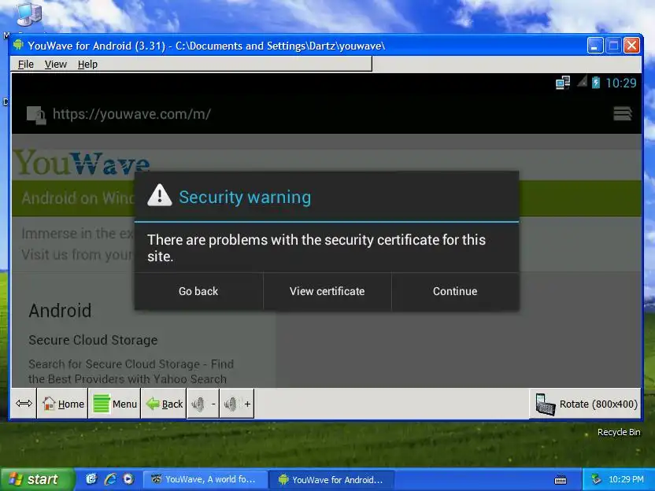The height and width of the screenshot is (491, 655).
Task: Click the Android heading text
Action: click(60, 311)
